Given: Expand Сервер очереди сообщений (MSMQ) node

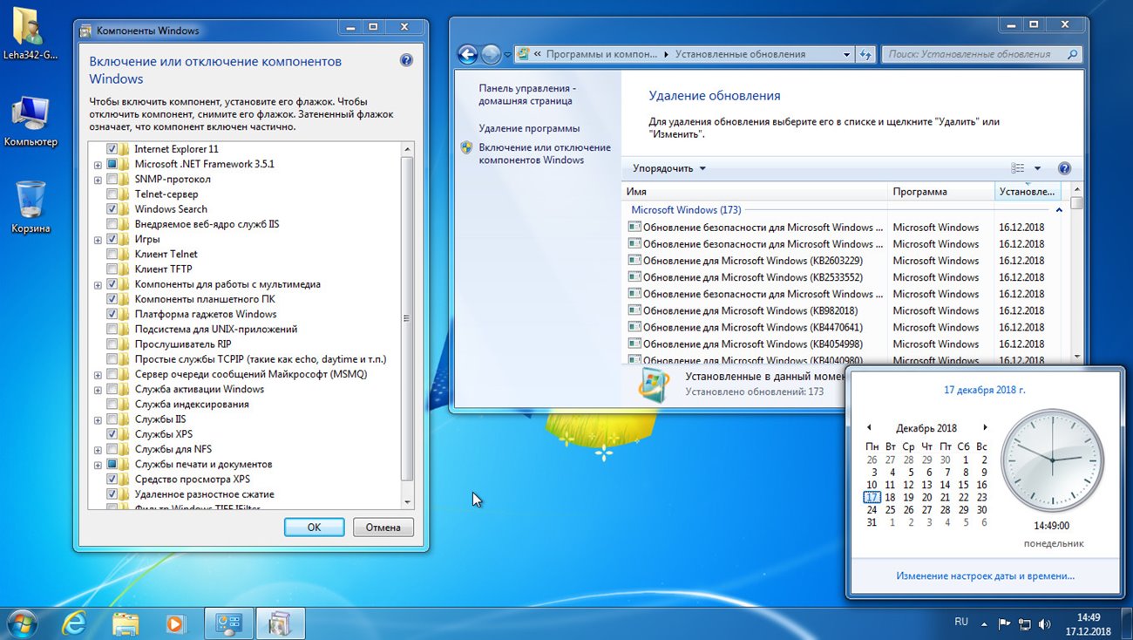Looking at the screenshot, I should [98, 374].
